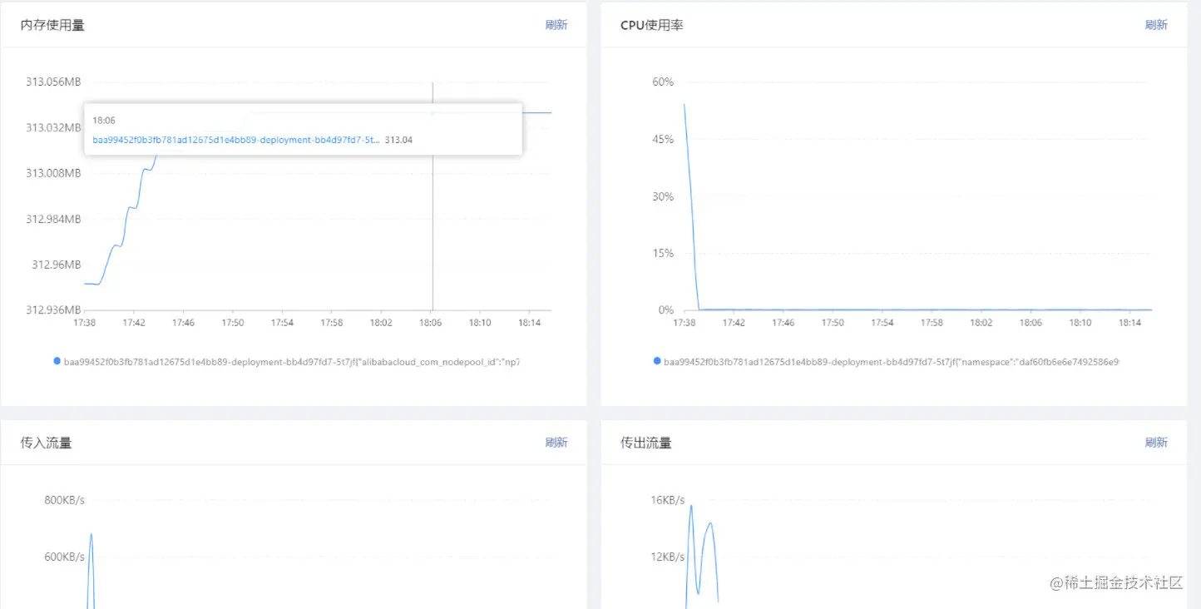Click the 传入流量 panel title
Viewport: 1201px width, 609px height.
pos(47,443)
